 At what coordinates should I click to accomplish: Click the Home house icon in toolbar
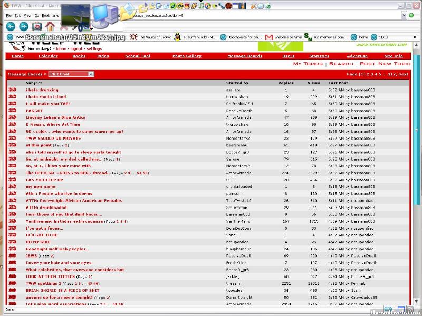click(50, 26)
